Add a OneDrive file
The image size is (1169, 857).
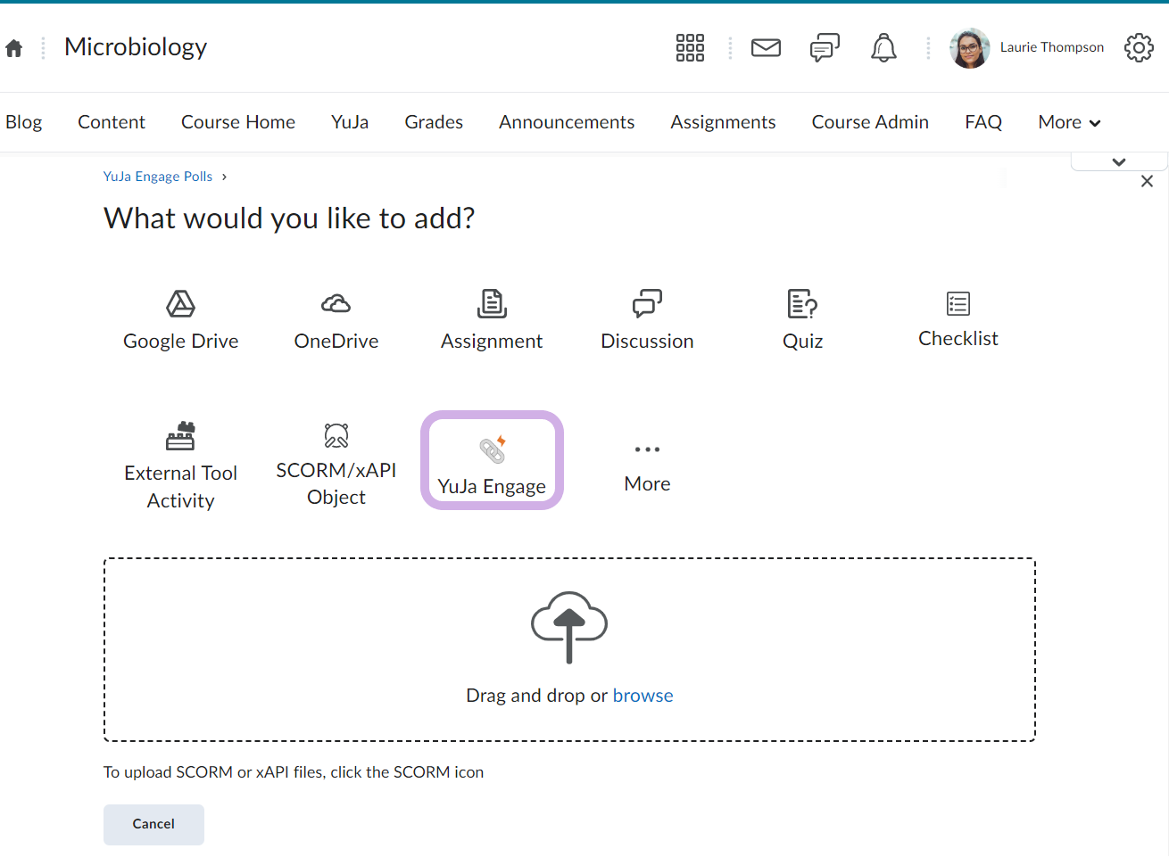(x=336, y=320)
